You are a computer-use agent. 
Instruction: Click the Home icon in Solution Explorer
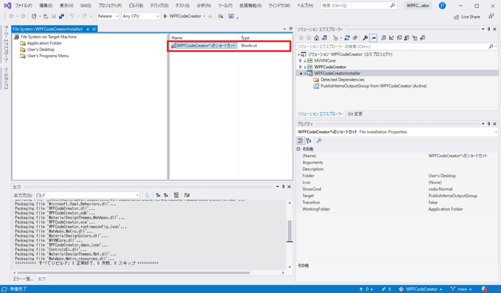pyautogui.click(x=317, y=38)
